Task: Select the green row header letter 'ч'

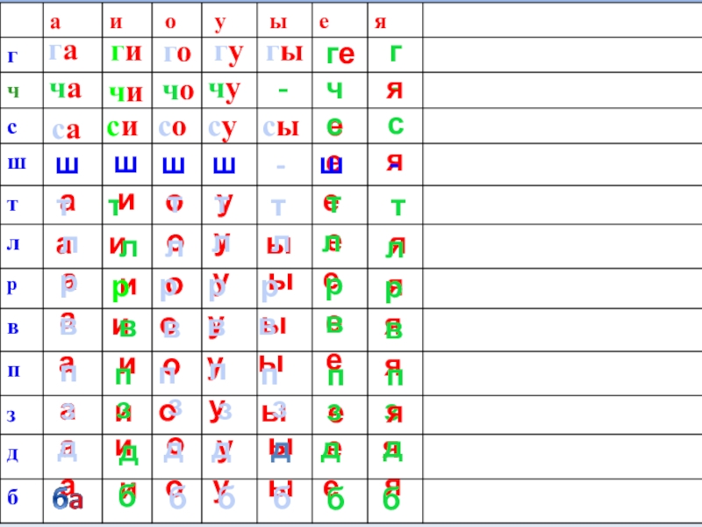Action: tap(13, 91)
